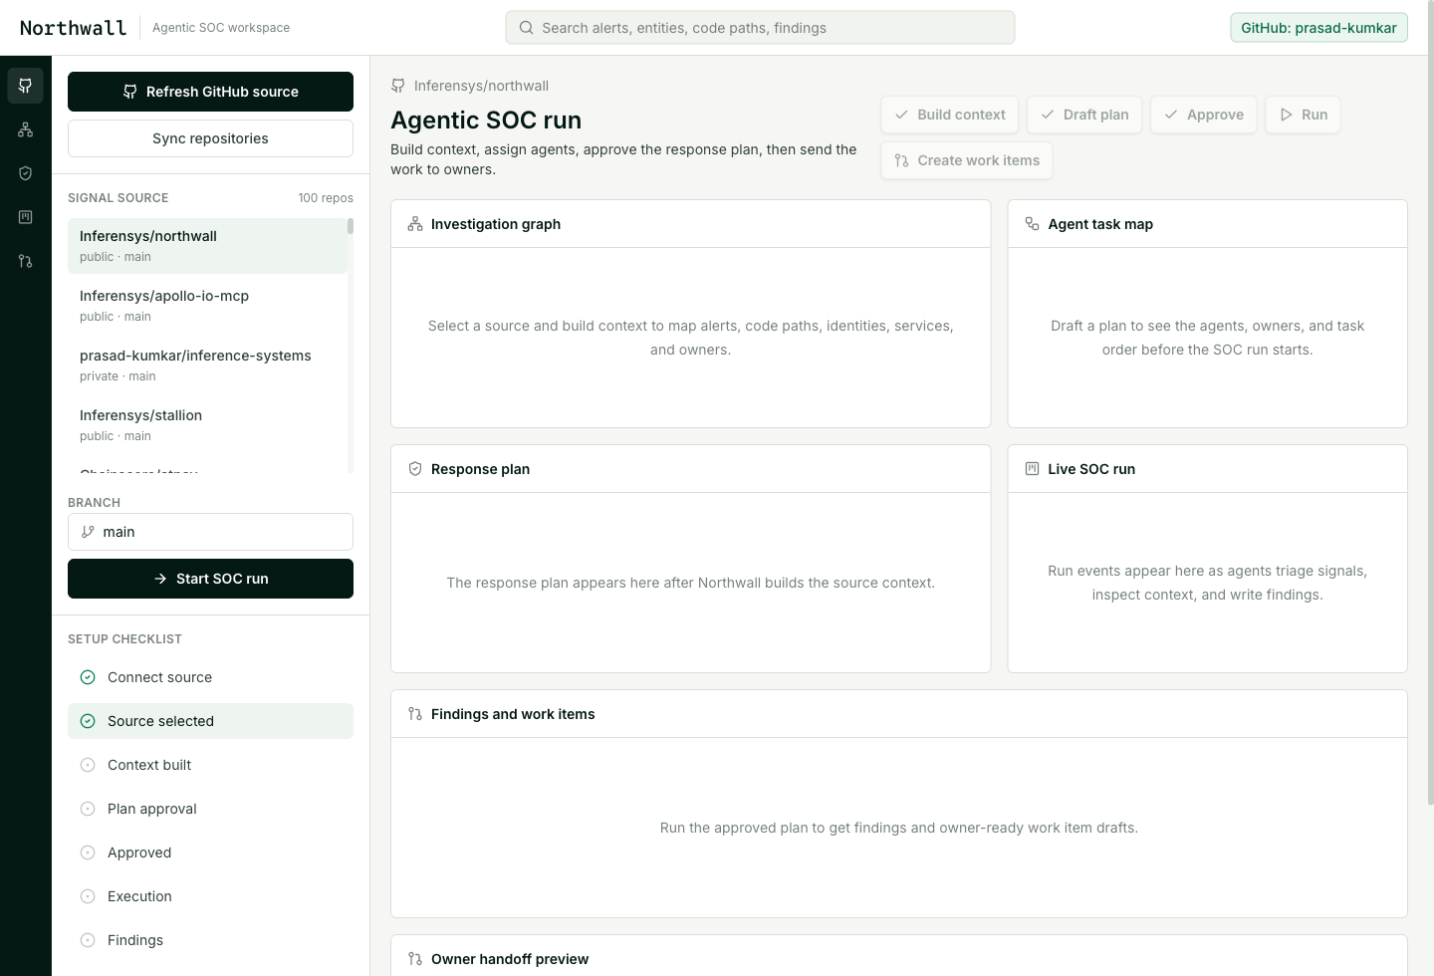The width and height of the screenshot is (1434, 976).
Task: Click the Context built checklist item
Action: pyautogui.click(x=210, y=765)
